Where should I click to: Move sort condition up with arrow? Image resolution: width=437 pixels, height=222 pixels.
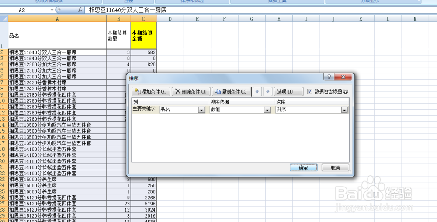(x=257, y=92)
